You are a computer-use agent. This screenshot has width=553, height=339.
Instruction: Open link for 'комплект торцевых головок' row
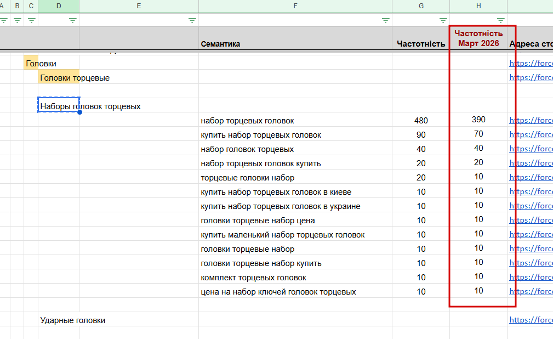click(x=531, y=277)
